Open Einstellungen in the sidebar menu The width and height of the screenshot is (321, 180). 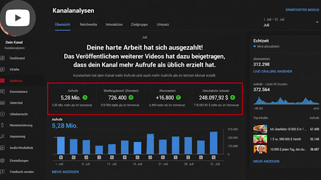(x=19, y=161)
